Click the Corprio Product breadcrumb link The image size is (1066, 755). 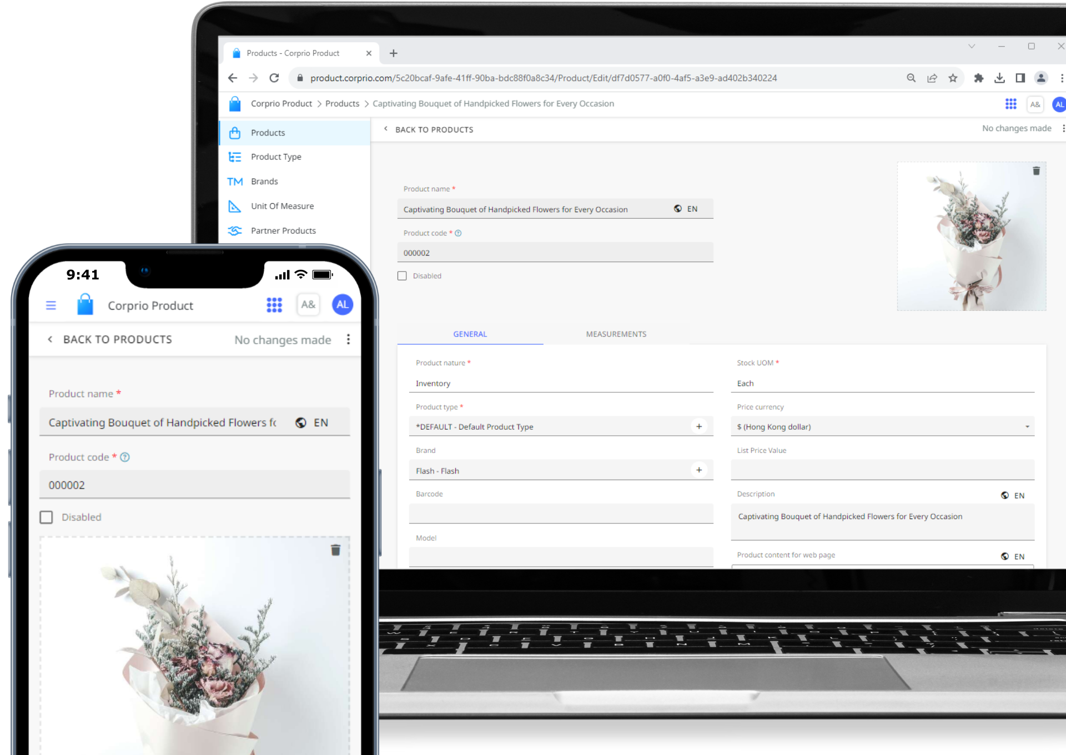coord(281,104)
